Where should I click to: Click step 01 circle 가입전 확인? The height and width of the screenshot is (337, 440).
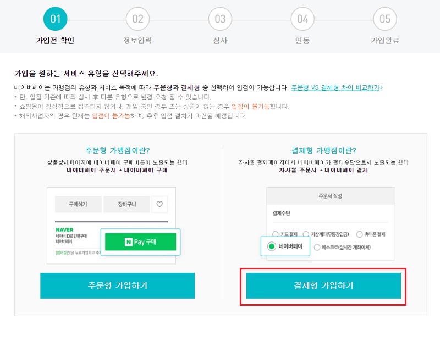(55, 19)
